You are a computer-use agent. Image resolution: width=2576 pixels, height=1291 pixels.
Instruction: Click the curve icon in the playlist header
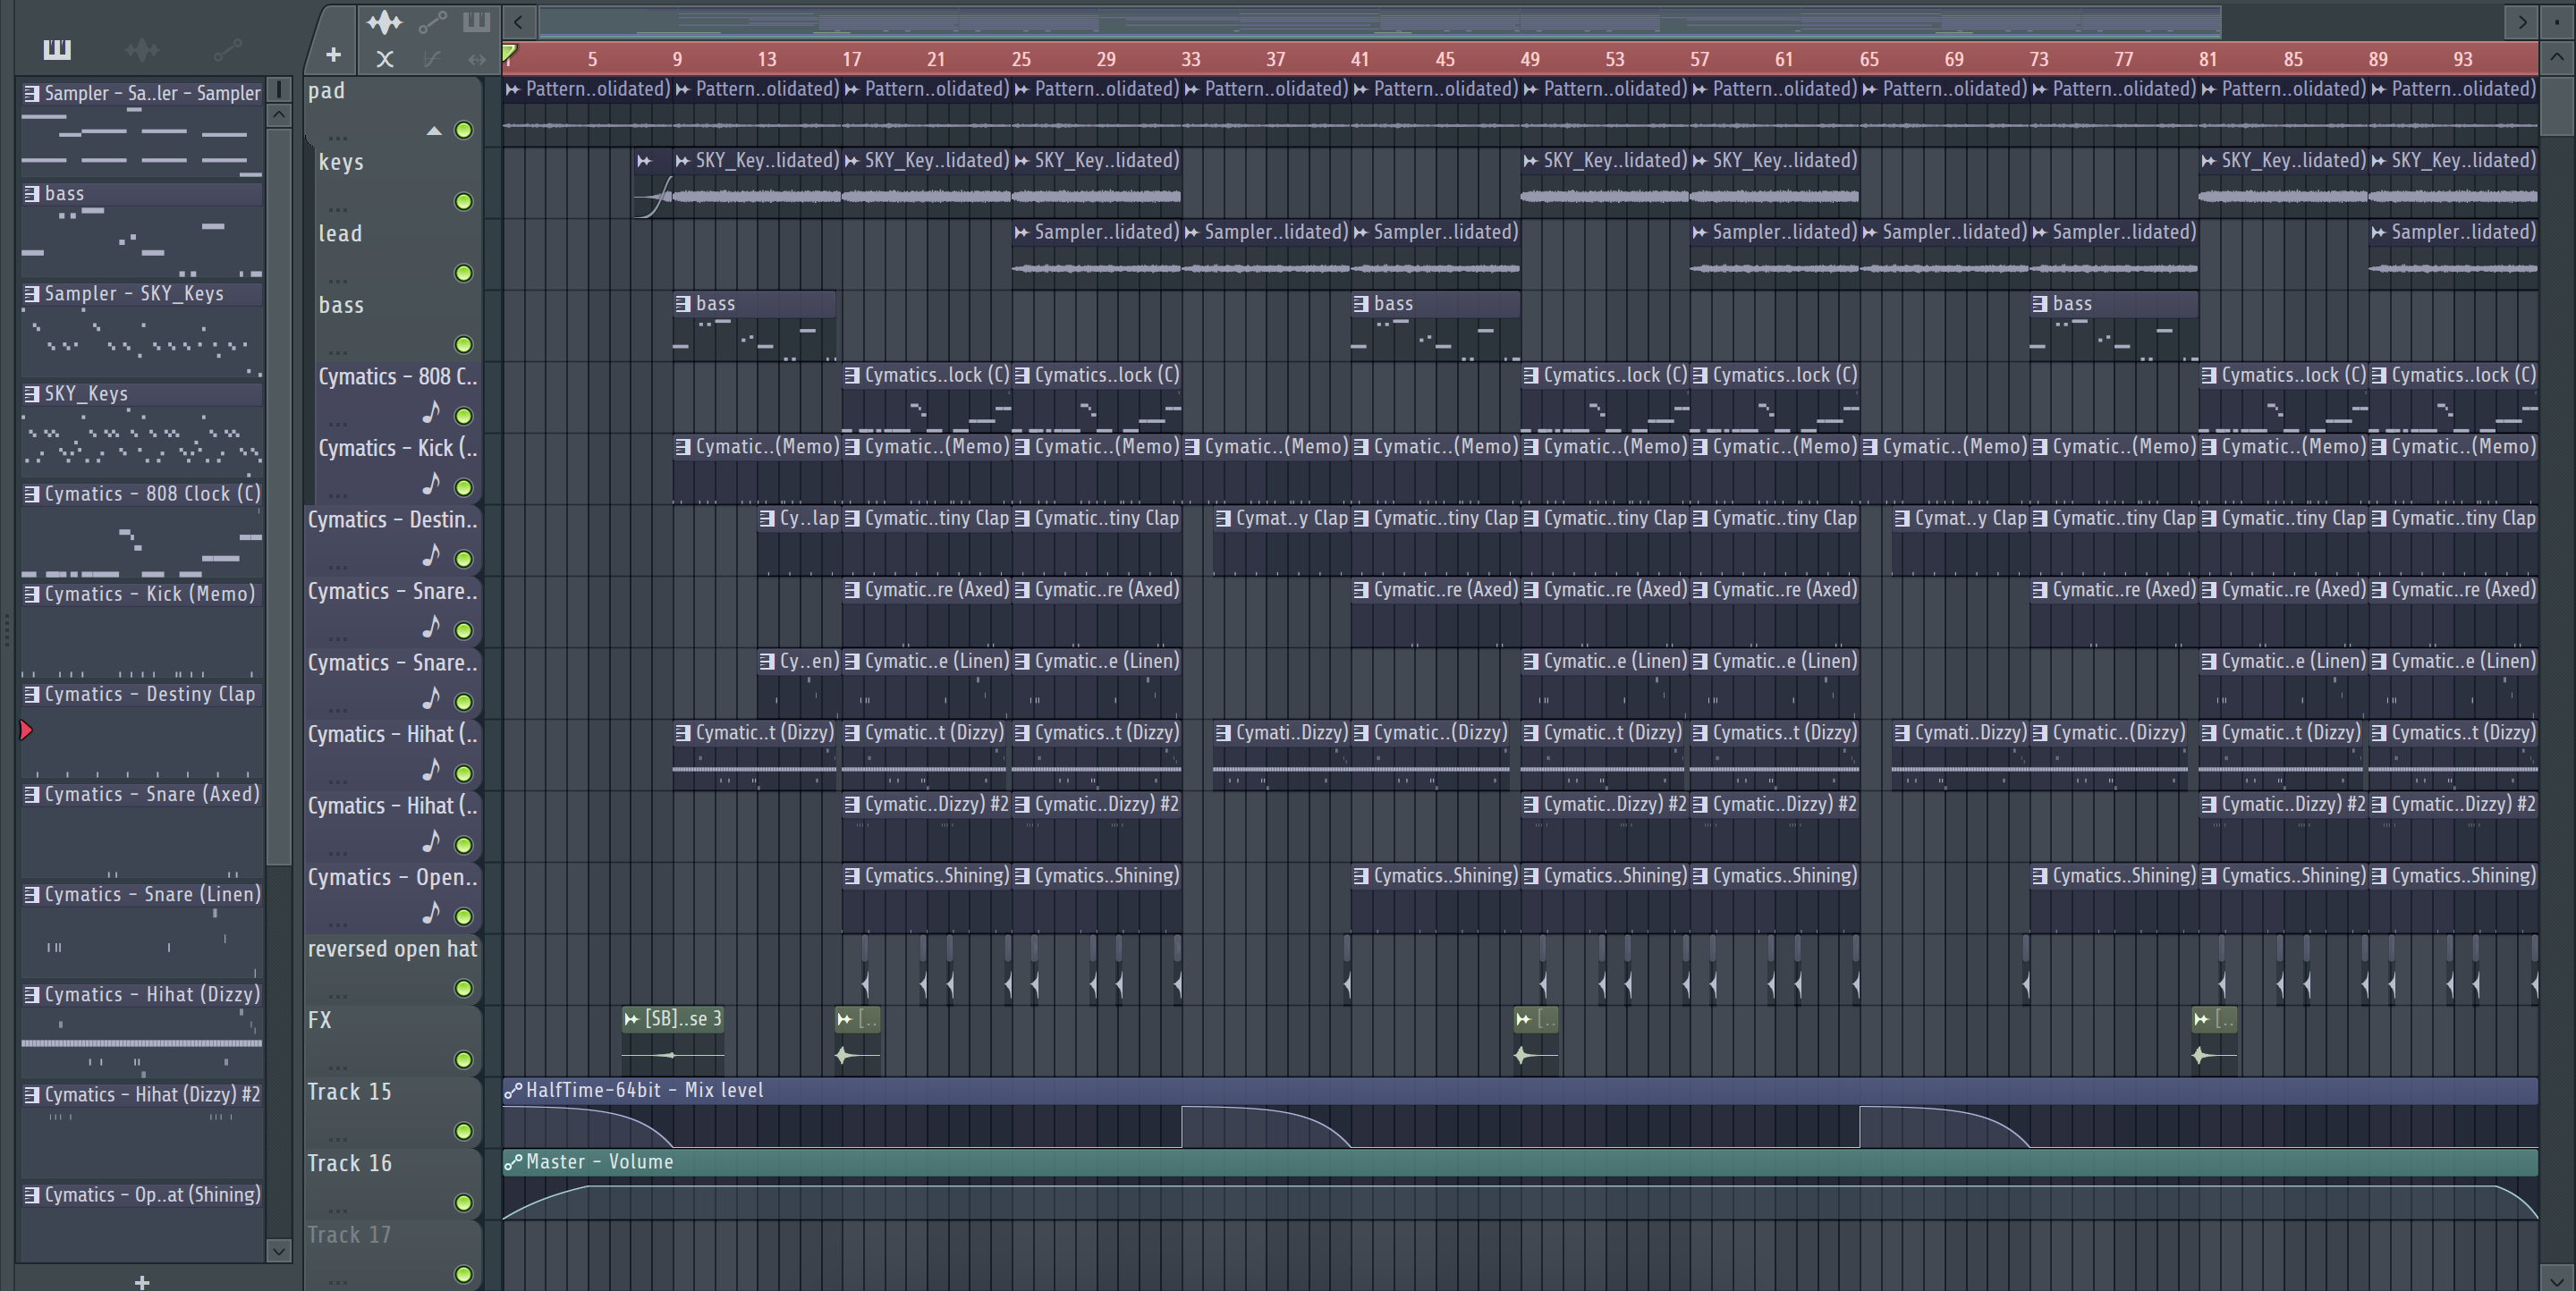pyautogui.click(x=432, y=59)
